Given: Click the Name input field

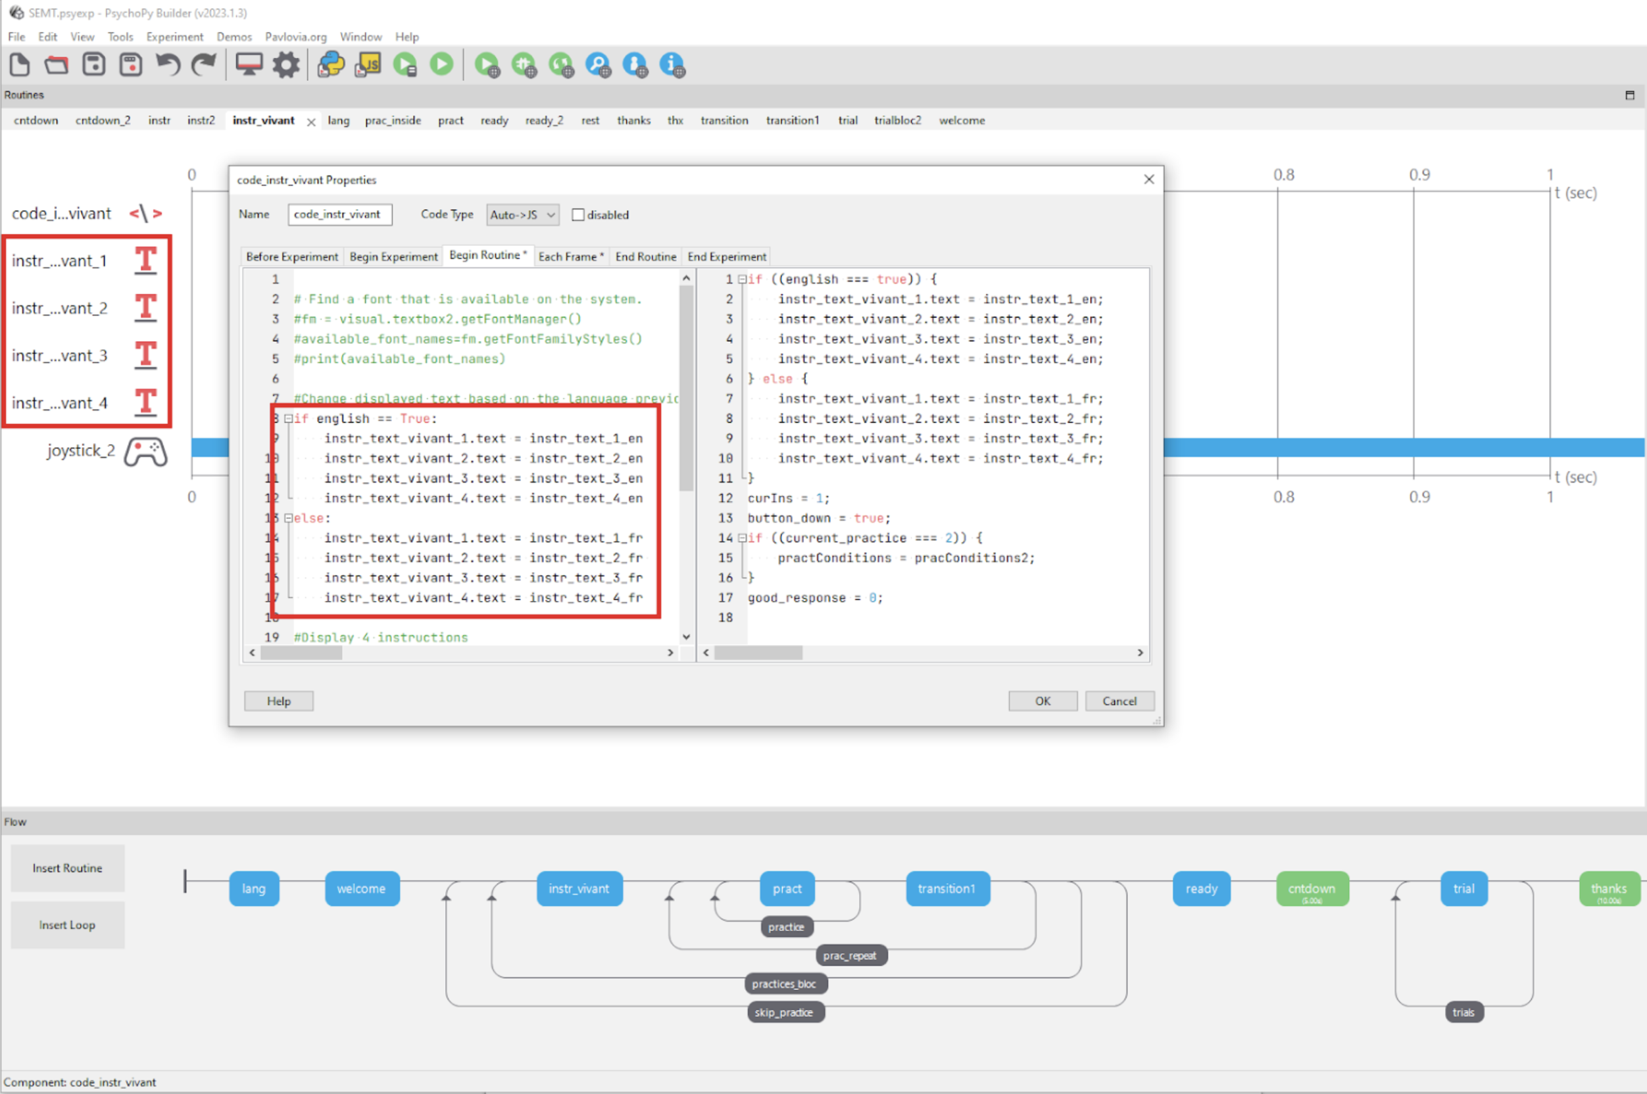Looking at the screenshot, I should point(340,214).
